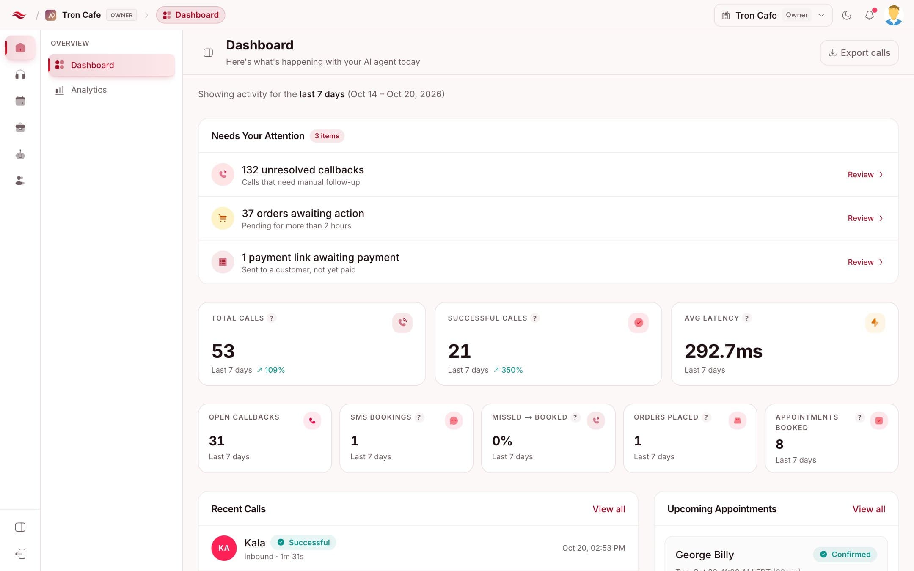Click the Confirmed badge on George Billy appointment
Viewport: 914px width, 571px height.
pyautogui.click(x=845, y=555)
